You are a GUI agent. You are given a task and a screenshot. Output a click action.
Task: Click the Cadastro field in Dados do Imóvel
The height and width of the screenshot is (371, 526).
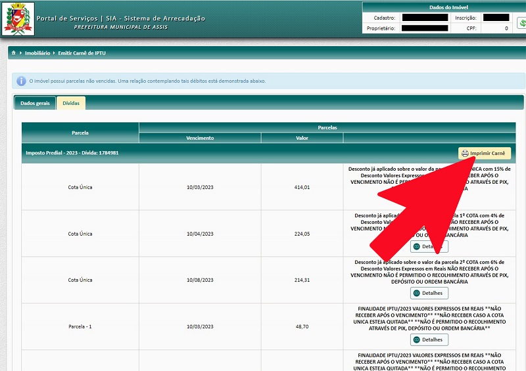[x=424, y=18]
